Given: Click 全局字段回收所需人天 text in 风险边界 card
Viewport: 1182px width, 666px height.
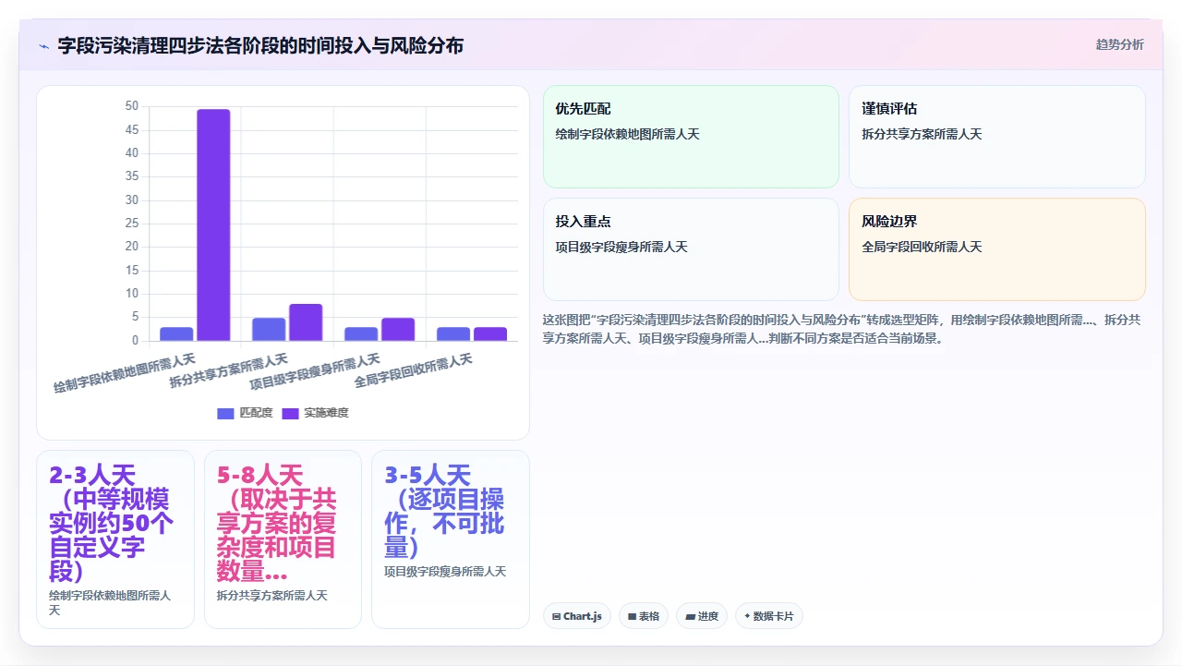Looking at the screenshot, I should 922,247.
